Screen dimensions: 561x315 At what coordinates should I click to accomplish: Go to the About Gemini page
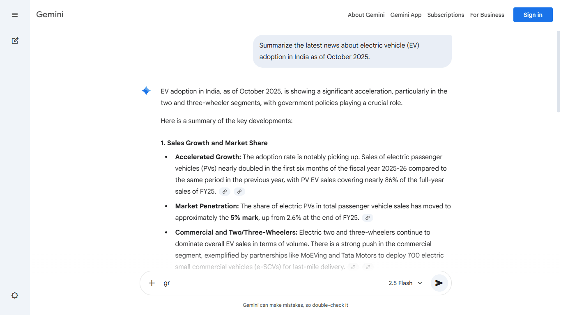(366, 15)
